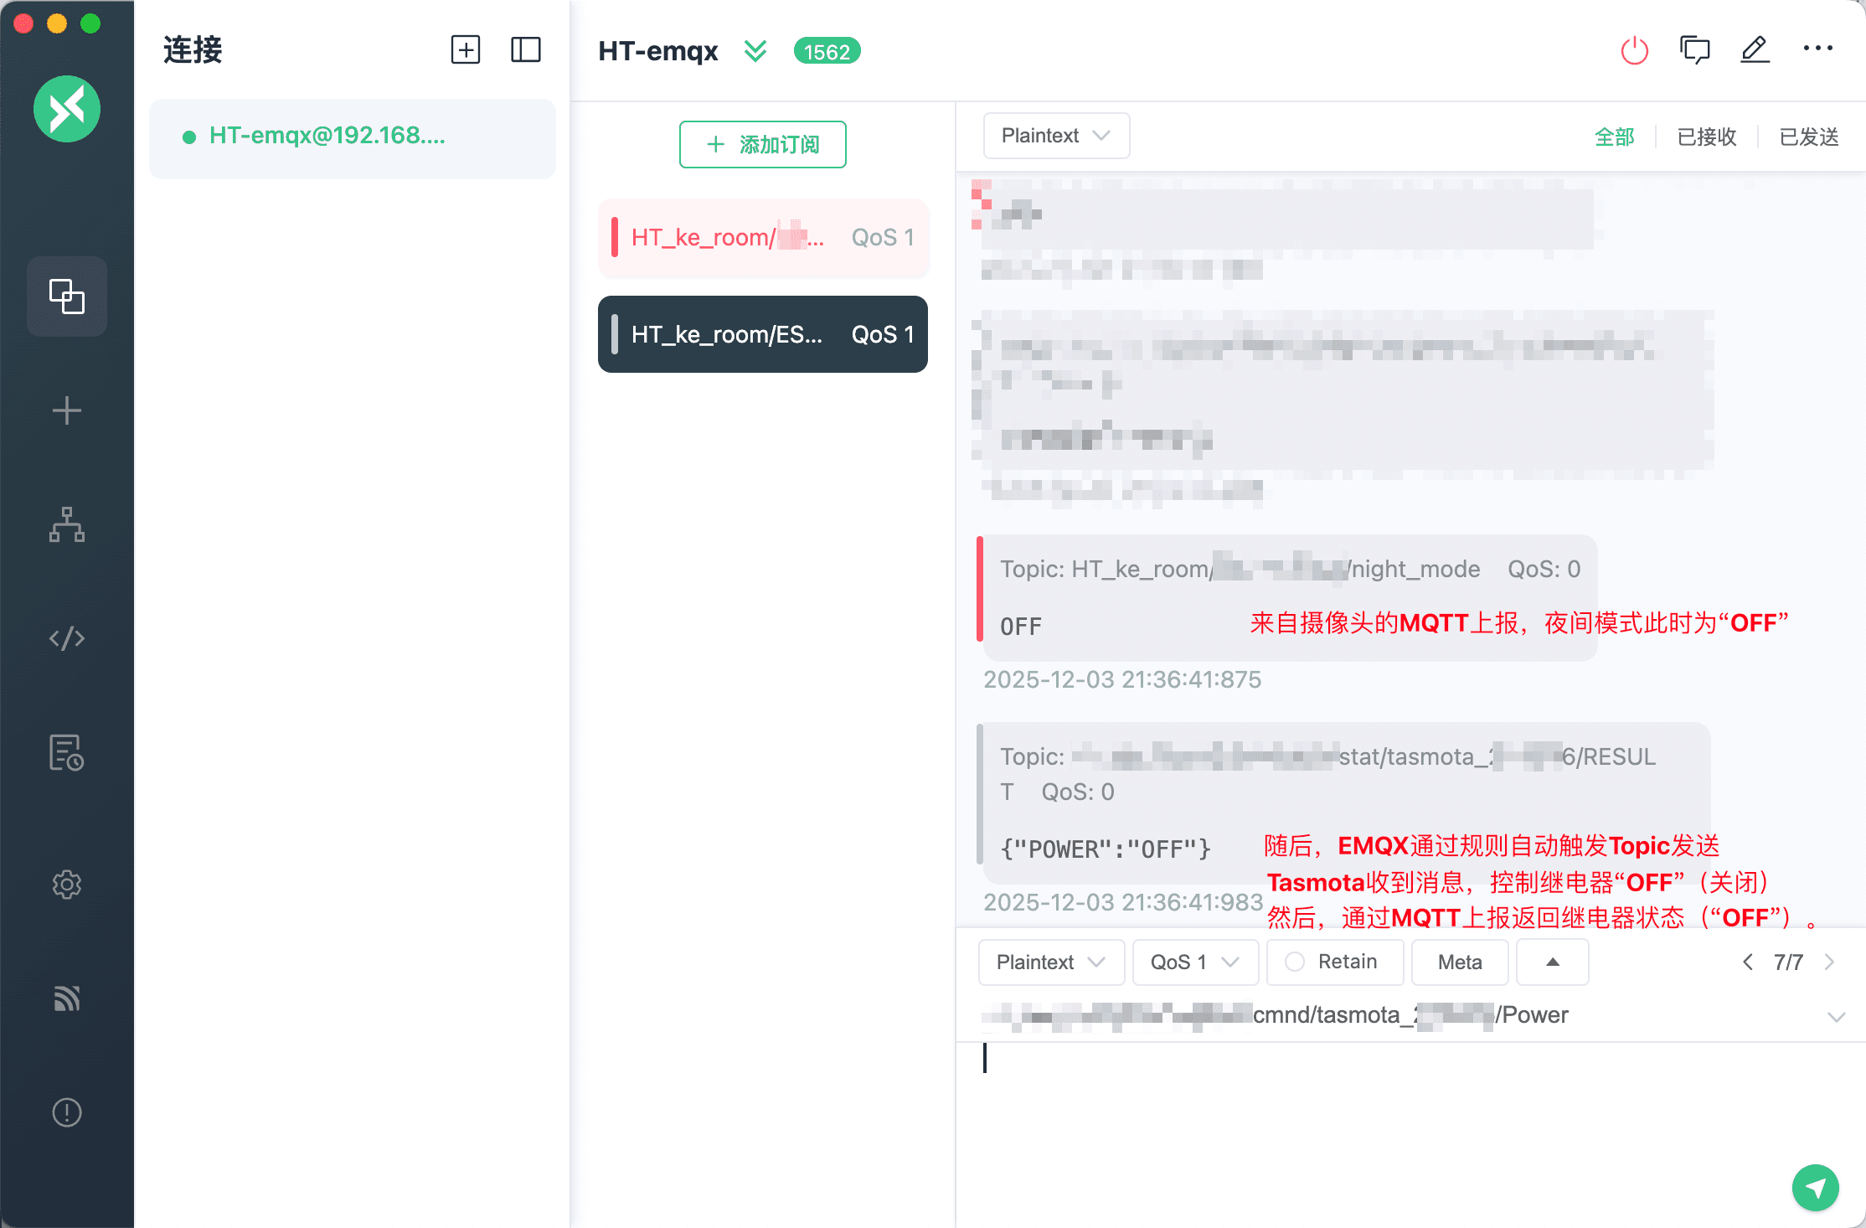
Task: Expand the green double chevron next to HT-emqx
Action: [755, 51]
